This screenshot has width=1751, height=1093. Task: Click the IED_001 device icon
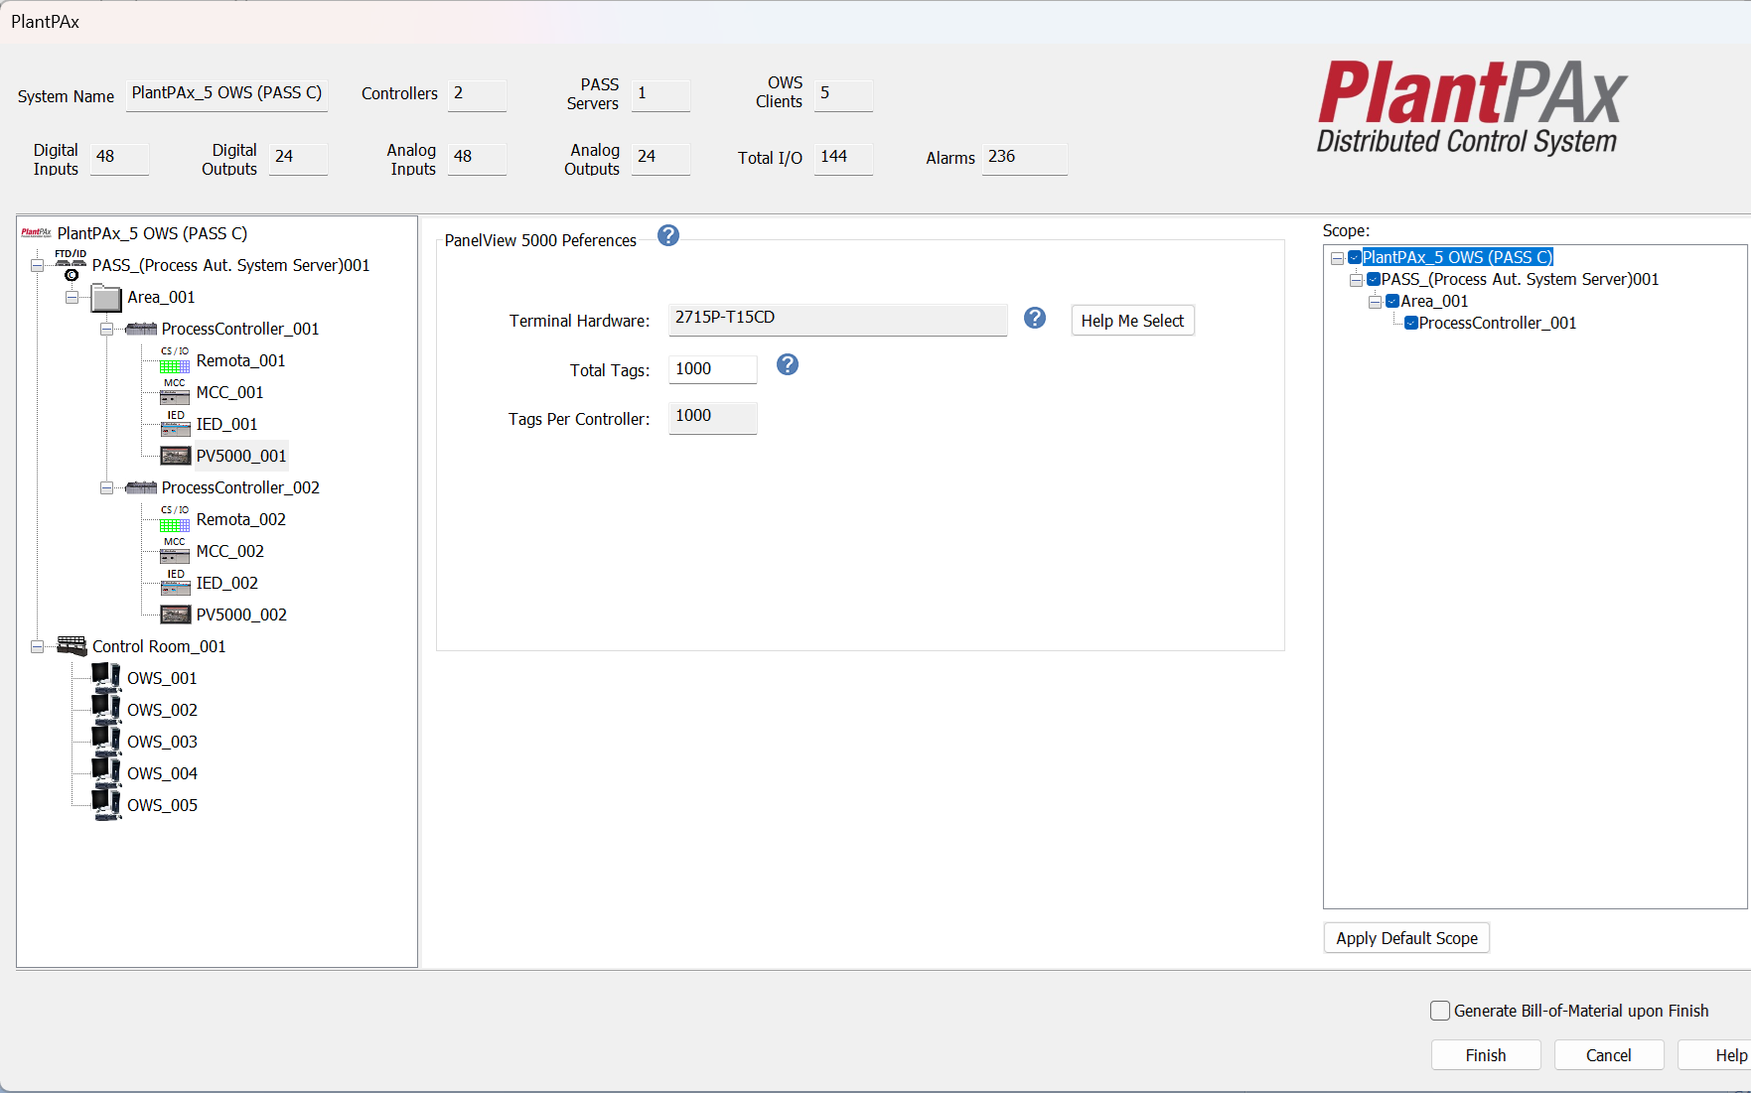click(x=175, y=424)
